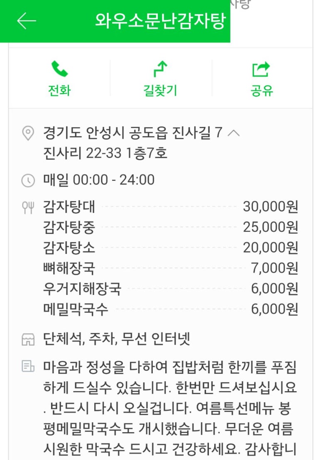The width and height of the screenshot is (321, 460).
Task: Collapse the address details chevron
Action: coord(234,133)
